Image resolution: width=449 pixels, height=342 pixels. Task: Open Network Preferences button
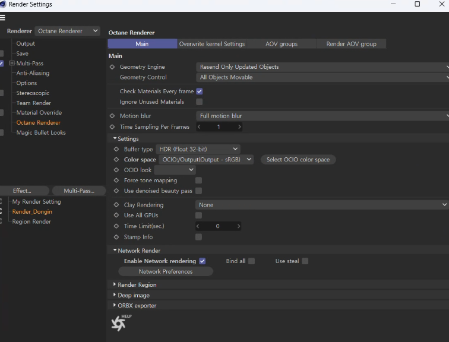tap(166, 271)
